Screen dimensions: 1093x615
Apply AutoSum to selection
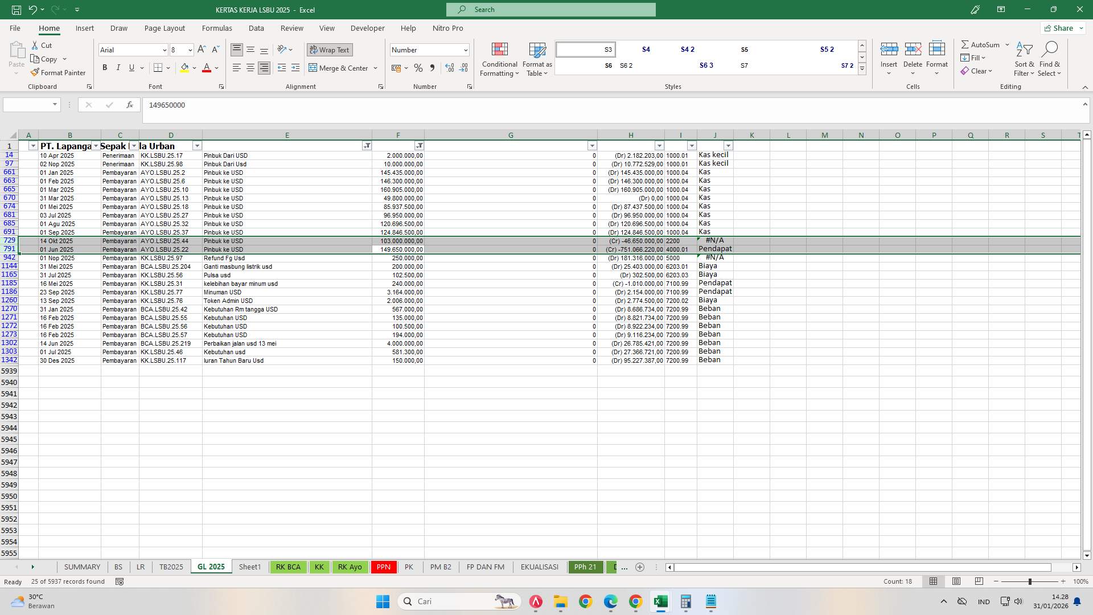point(983,44)
